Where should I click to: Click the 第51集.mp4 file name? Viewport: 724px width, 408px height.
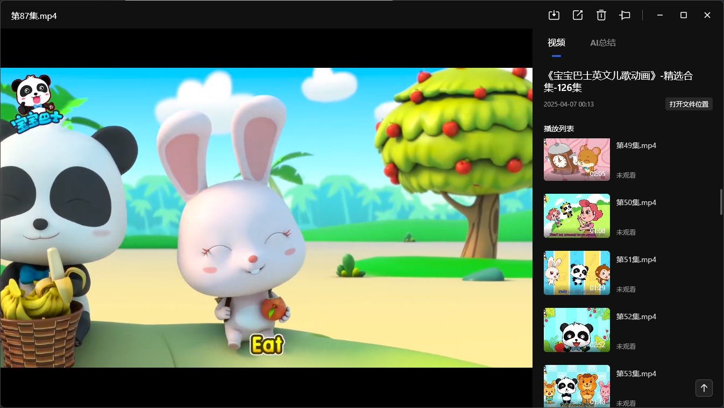pos(636,259)
